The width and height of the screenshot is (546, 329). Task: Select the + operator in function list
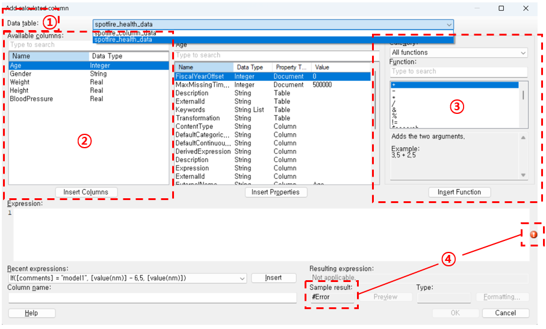click(x=454, y=85)
